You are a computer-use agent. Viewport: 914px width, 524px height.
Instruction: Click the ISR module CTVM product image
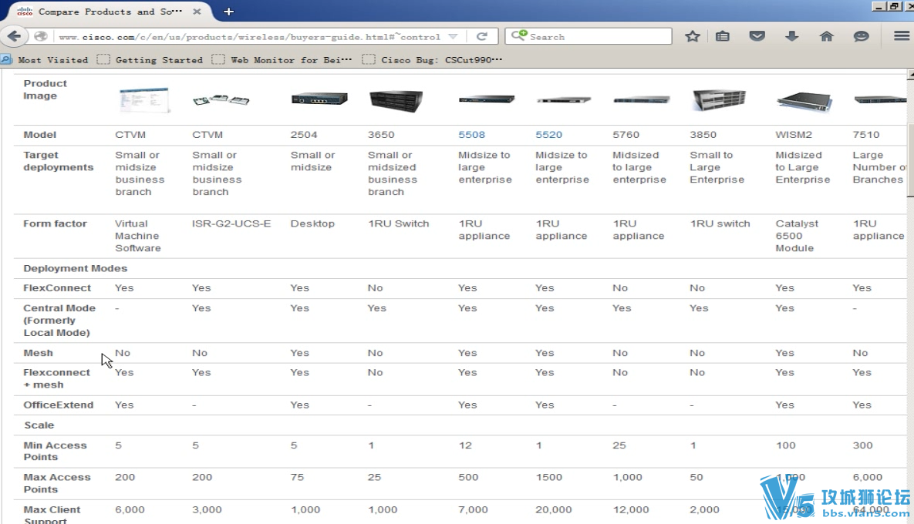pyautogui.click(x=221, y=100)
